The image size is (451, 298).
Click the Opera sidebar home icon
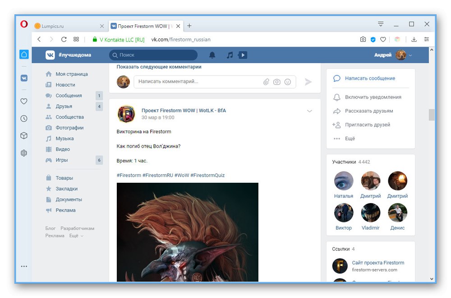click(24, 54)
